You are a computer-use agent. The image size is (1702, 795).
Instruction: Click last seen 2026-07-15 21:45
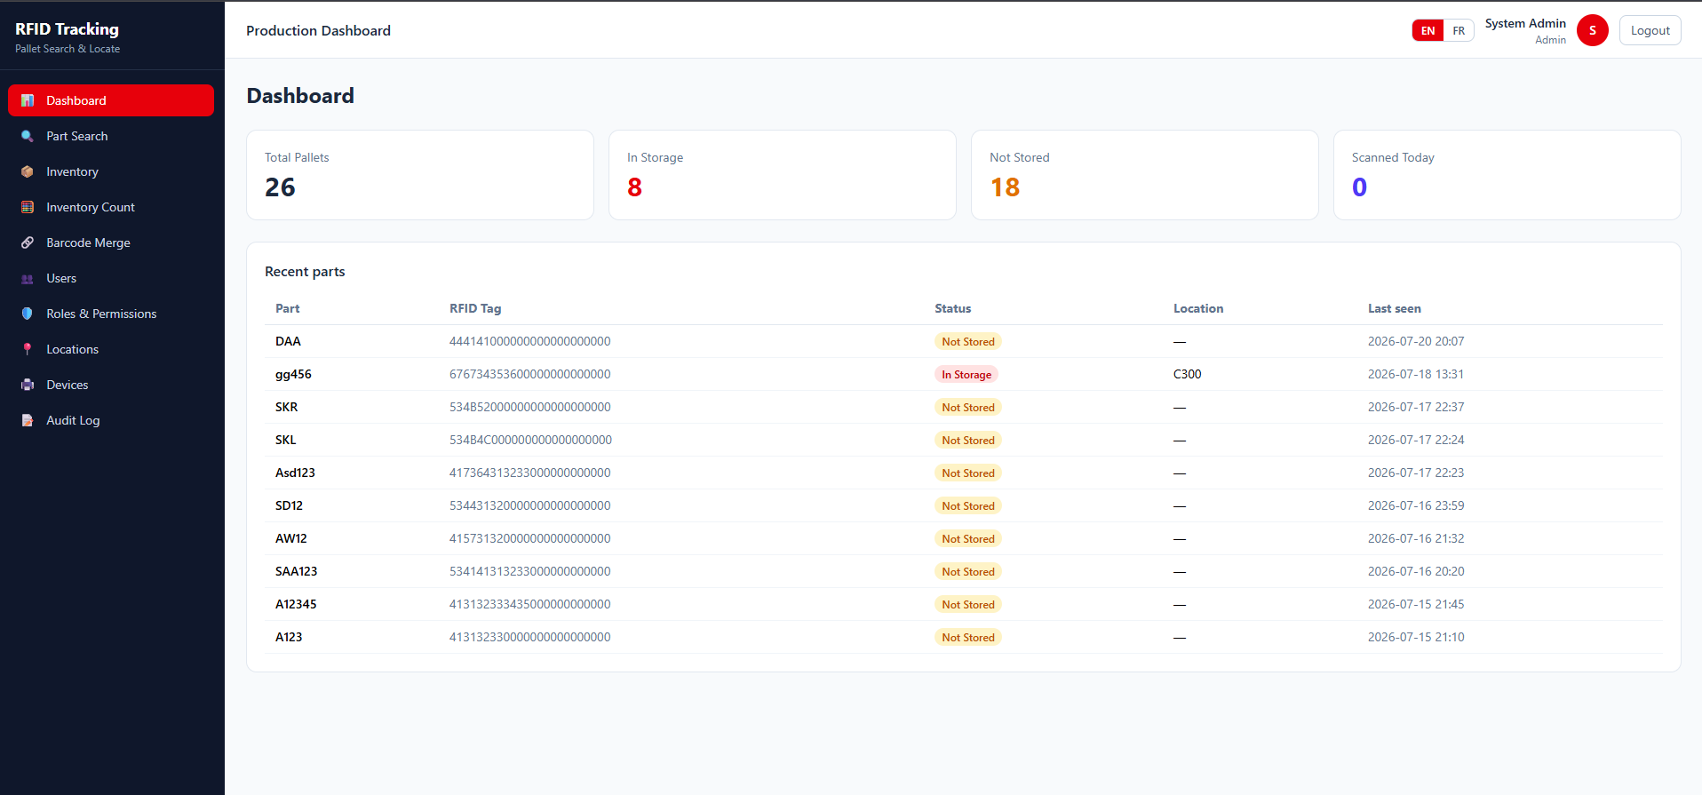click(1416, 604)
